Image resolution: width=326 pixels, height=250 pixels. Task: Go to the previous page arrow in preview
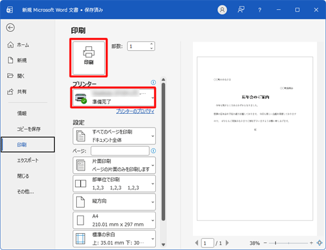click(x=197, y=243)
